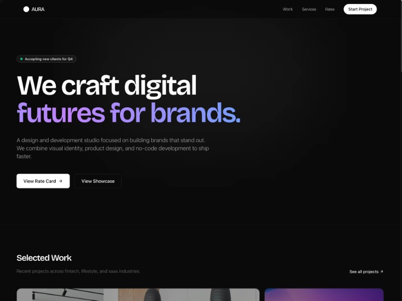This screenshot has width=402, height=301.
Task: Open the purple gradient project card
Action: click(324, 294)
